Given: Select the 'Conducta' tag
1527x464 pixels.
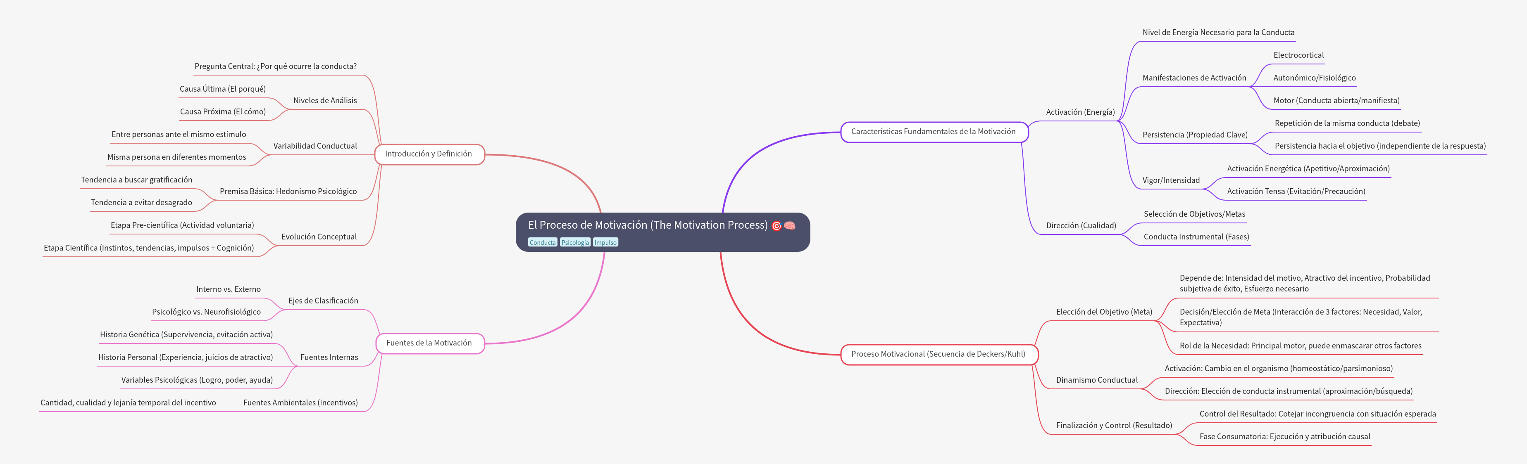Looking at the screenshot, I should (542, 242).
